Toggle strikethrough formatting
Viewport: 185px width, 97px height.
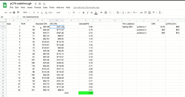[92, 13]
